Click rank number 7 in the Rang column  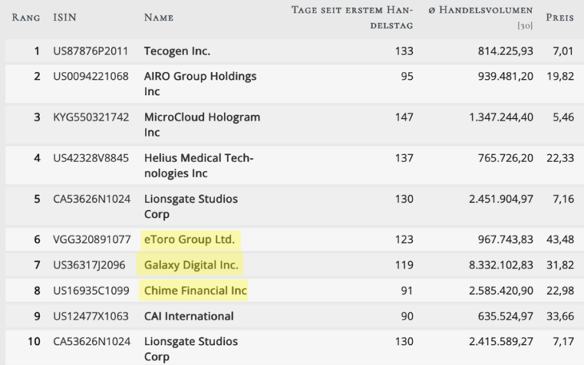click(x=37, y=265)
